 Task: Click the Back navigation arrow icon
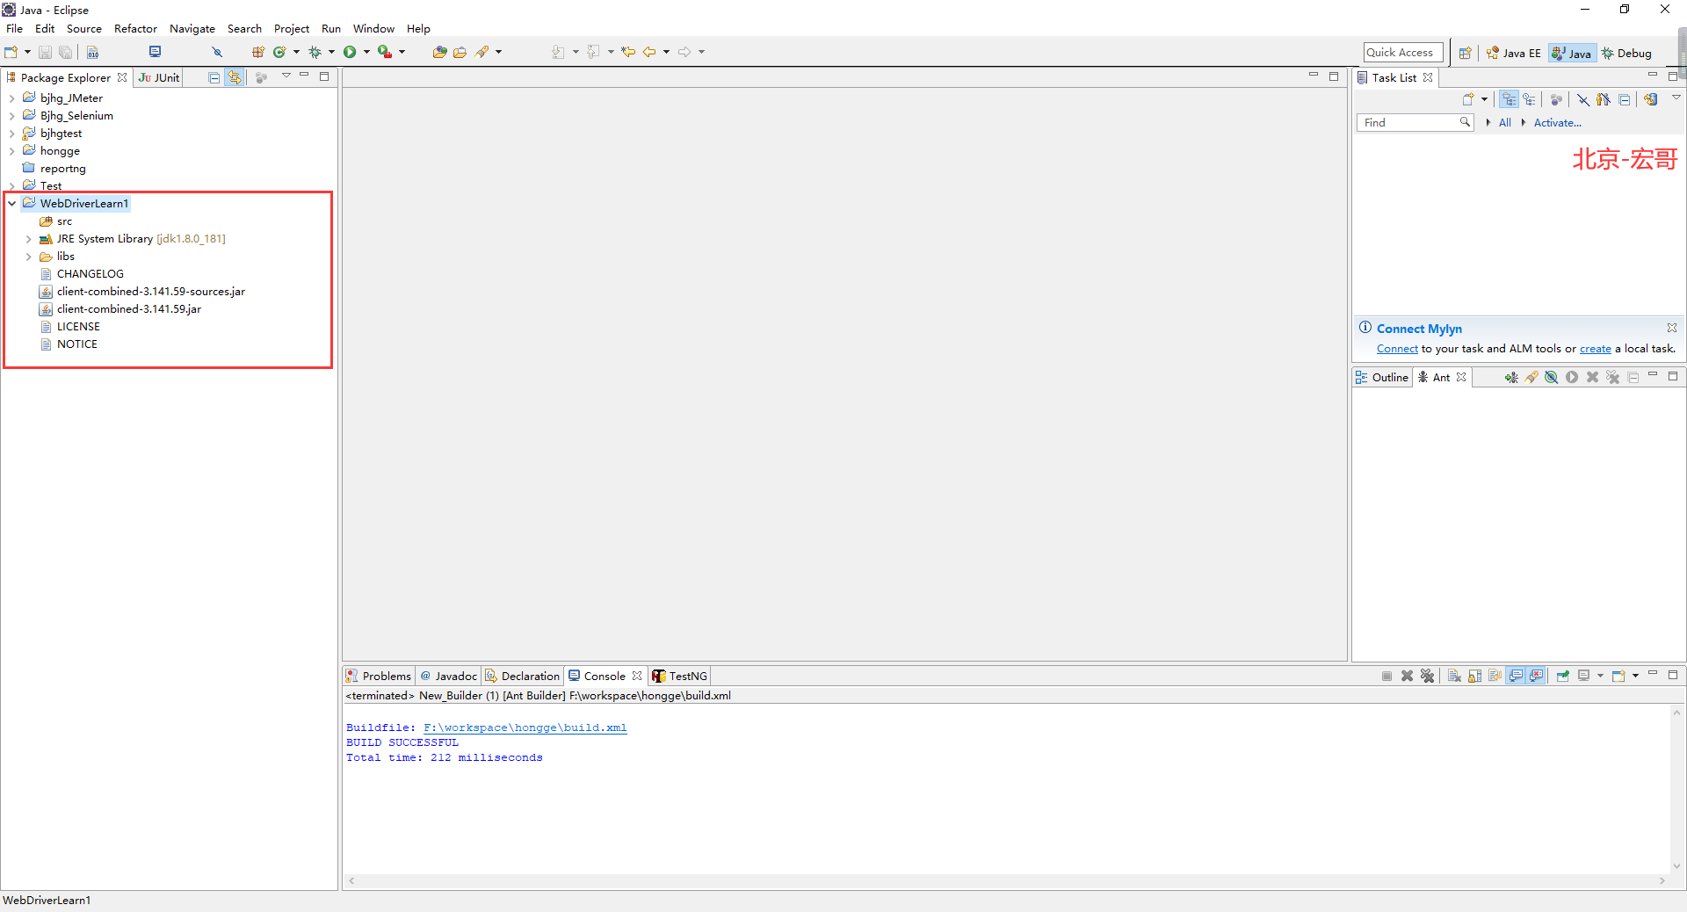pos(649,52)
